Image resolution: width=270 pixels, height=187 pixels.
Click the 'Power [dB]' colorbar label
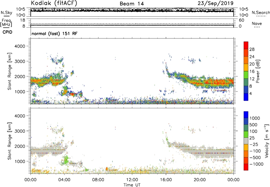click(x=258, y=71)
